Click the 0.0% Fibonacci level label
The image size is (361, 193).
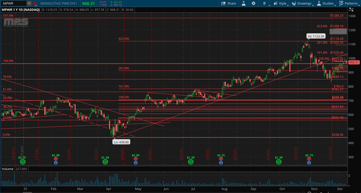6,135
